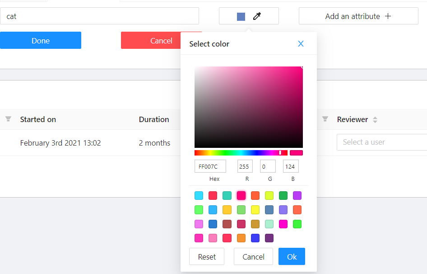Choose the mint green preset swatch
Viewport: 427px width, 274px height.
click(x=269, y=224)
